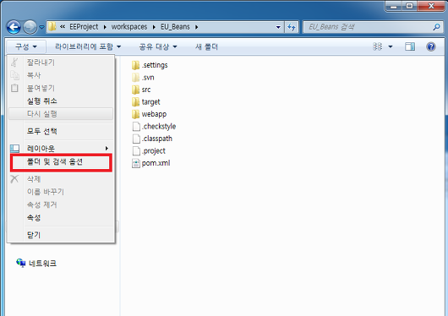The height and width of the screenshot is (316, 448).
Task: Open view options dropdown arrow
Action: click(391, 46)
